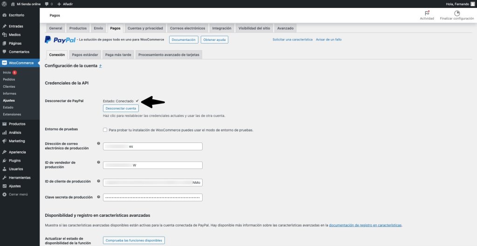Screen dimensions: 477x246
Task: Open WooCommerce Pedidos submenu
Action: click(9, 79)
